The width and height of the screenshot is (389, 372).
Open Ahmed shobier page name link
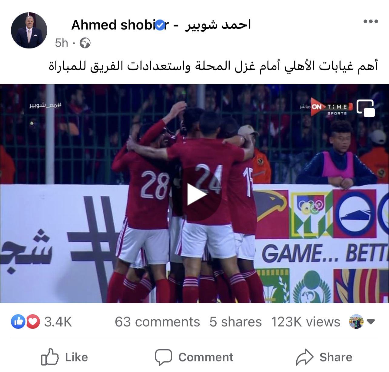[161, 25]
